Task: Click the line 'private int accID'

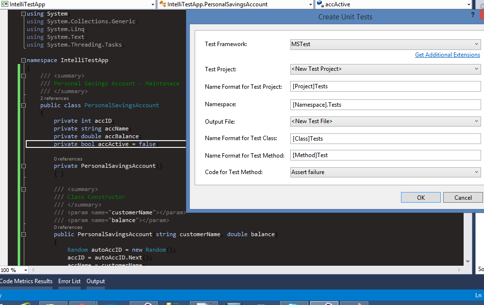Action: (x=84, y=121)
